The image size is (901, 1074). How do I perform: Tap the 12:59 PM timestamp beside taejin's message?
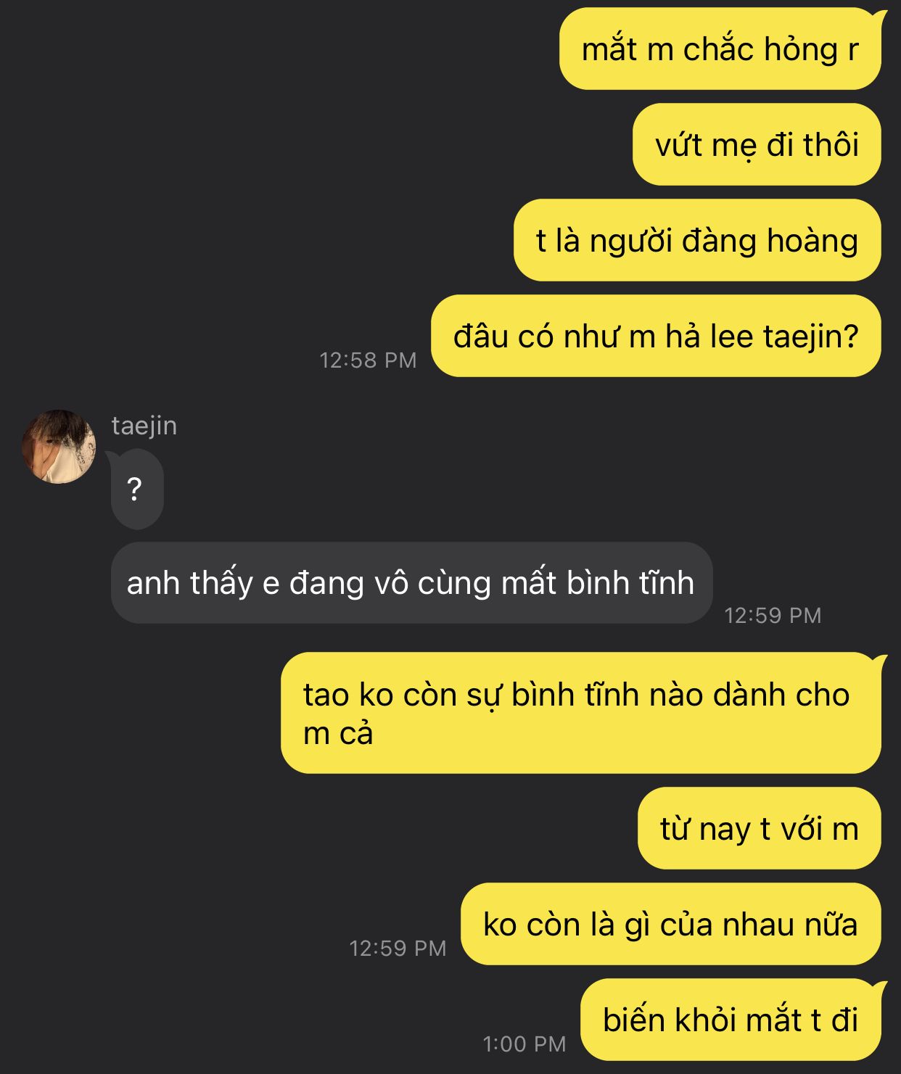click(773, 616)
